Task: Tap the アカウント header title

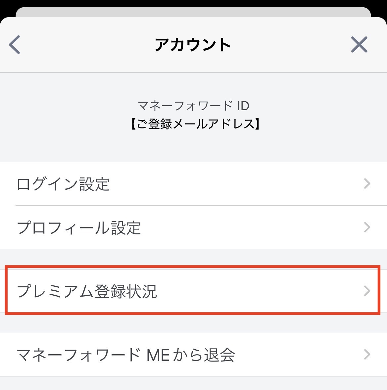Action: (x=192, y=45)
